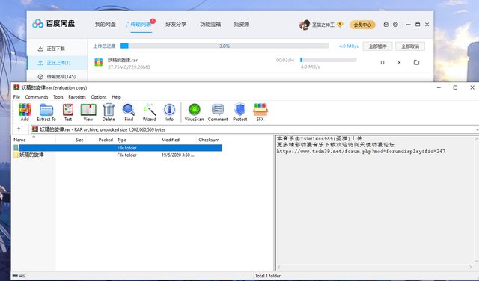Viewport: 479px width, 281px height.
Task: Show archive Info
Action: coord(169,112)
